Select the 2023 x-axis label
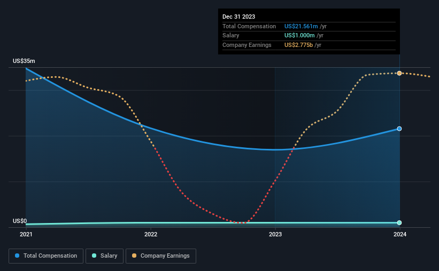This screenshot has height=271, width=439. click(x=275, y=234)
